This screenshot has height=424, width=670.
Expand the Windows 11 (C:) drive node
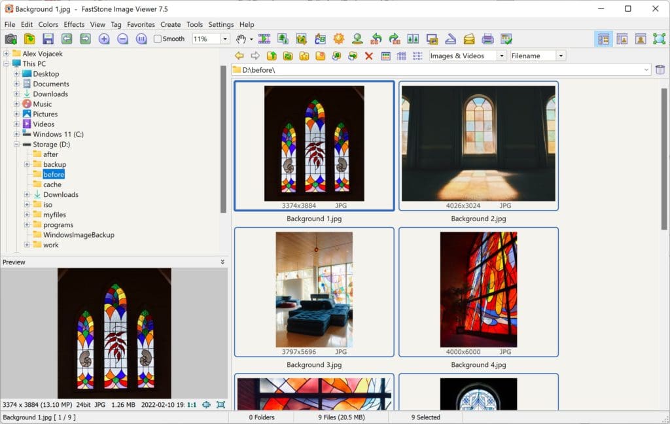tap(16, 134)
